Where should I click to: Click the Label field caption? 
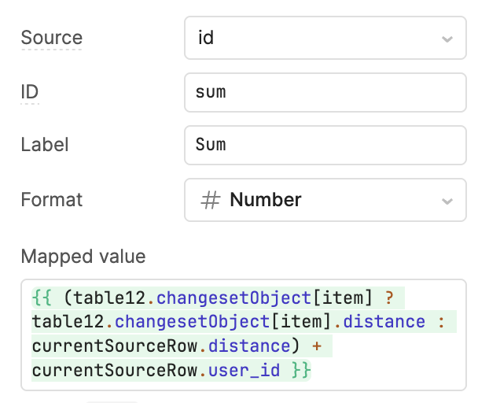(x=44, y=146)
